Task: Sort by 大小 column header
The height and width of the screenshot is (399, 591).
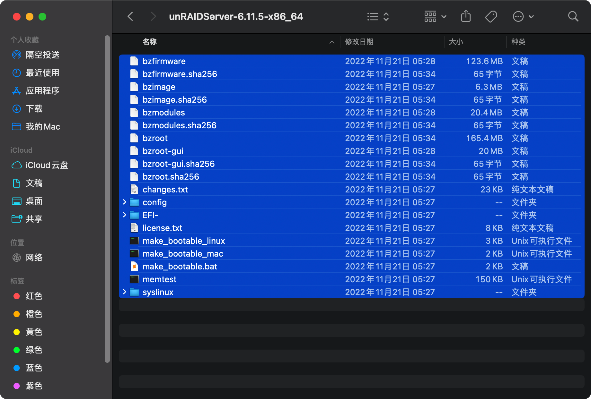Action: point(456,42)
